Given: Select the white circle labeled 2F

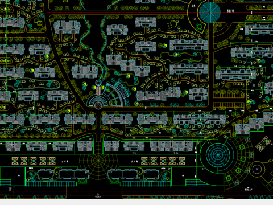Looking at the screenshot, I should click(x=257, y=169).
